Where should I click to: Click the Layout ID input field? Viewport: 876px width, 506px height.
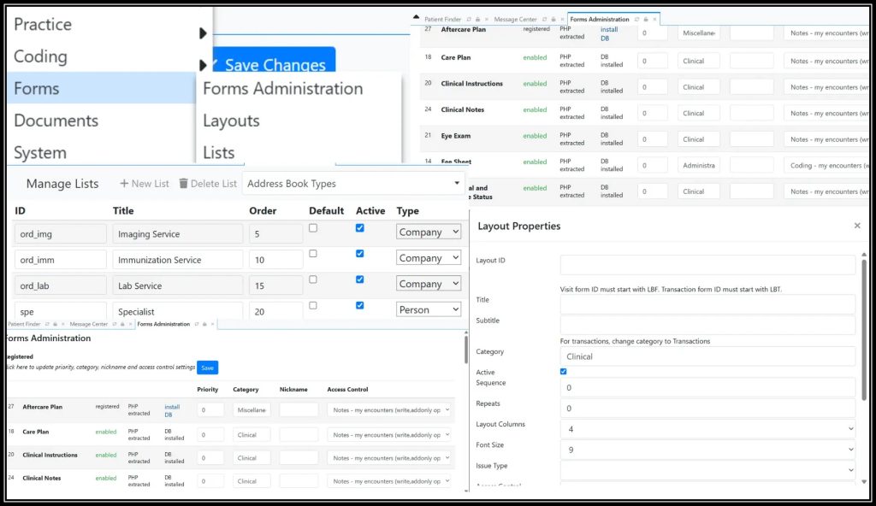707,265
